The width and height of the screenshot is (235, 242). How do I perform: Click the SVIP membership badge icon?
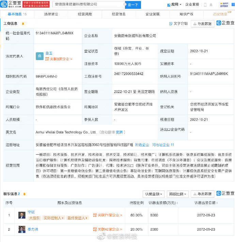pyautogui.click(x=224, y=4)
